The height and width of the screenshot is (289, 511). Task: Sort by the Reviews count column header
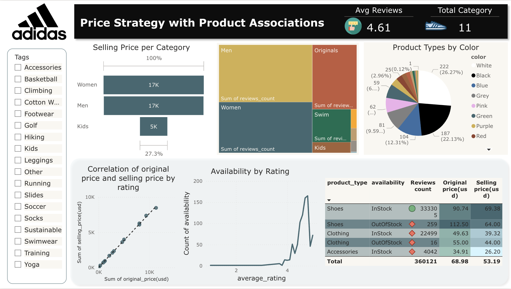click(423, 186)
